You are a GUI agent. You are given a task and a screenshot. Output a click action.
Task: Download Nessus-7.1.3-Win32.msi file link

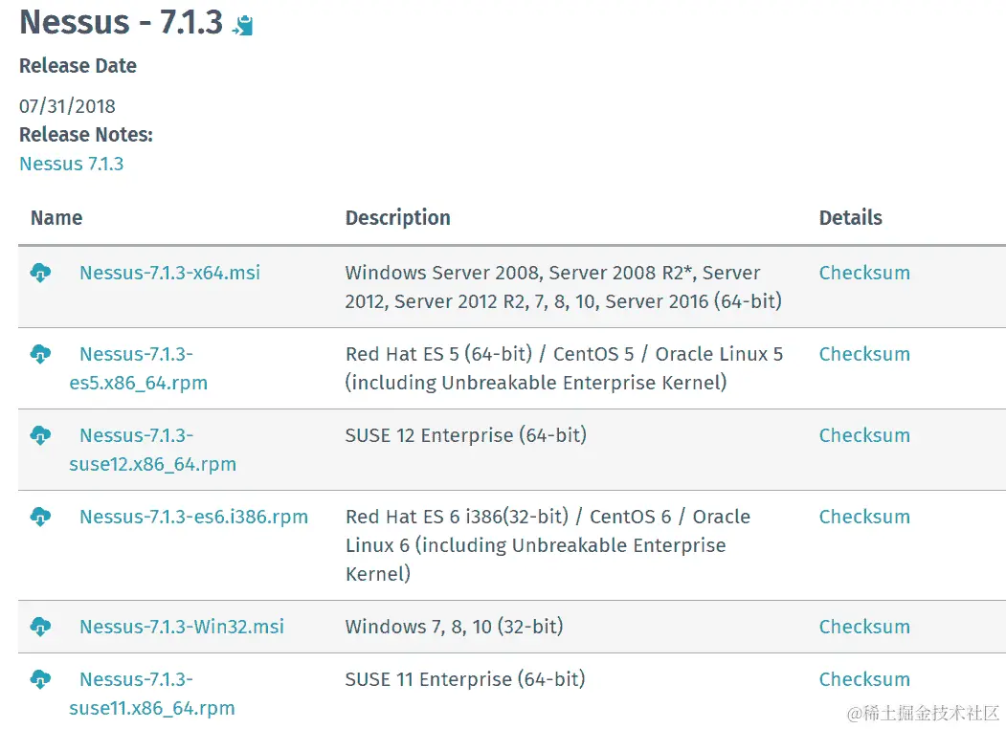182,627
